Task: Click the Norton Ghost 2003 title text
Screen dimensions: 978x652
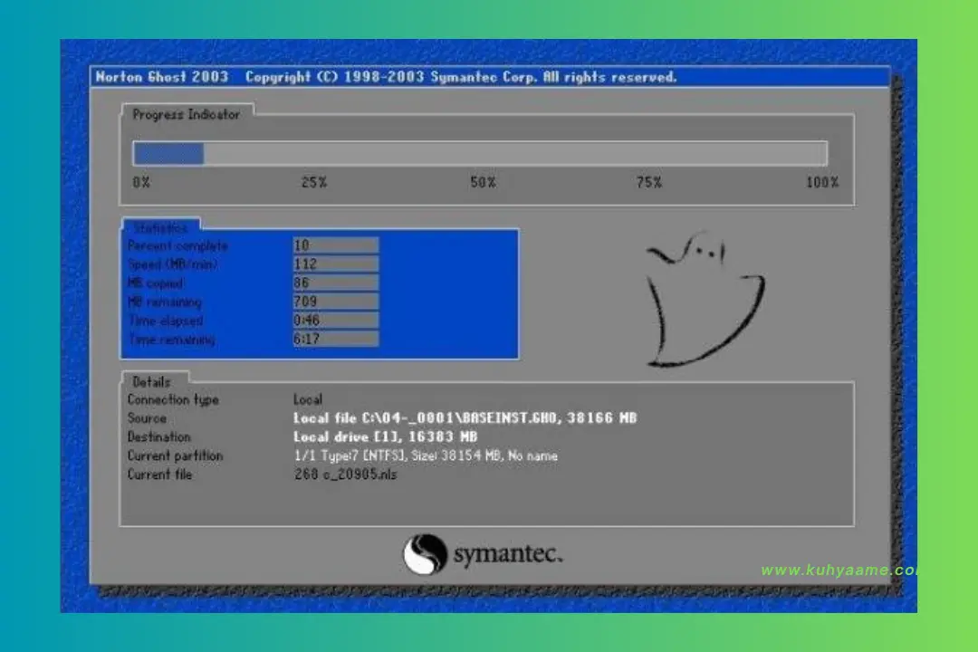Action: 161,77
